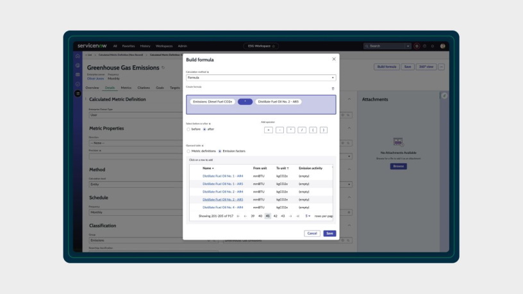Switch to the Metrics tab
Image resolution: width=523 pixels, height=294 pixels.
coord(126,87)
